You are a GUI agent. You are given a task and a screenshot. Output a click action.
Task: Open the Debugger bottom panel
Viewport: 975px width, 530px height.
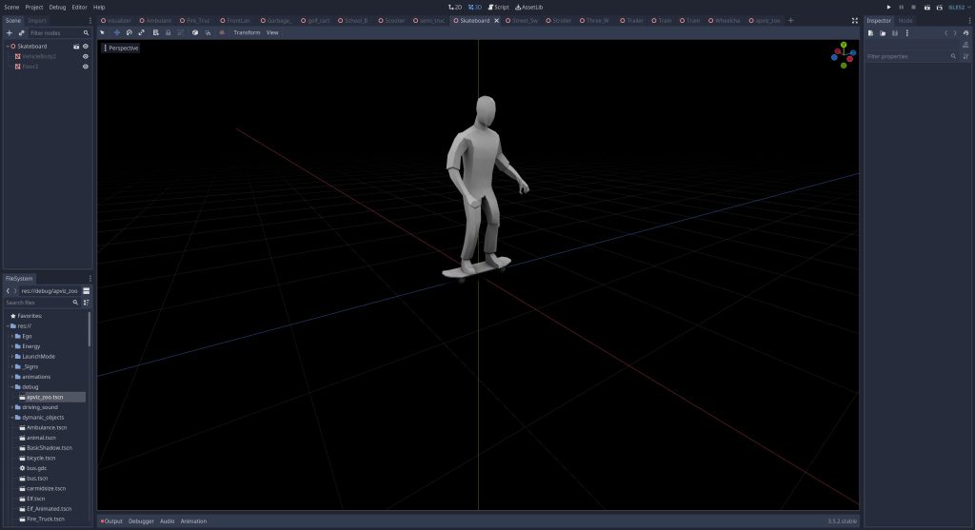pyautogui.click(x=141, y=521)
